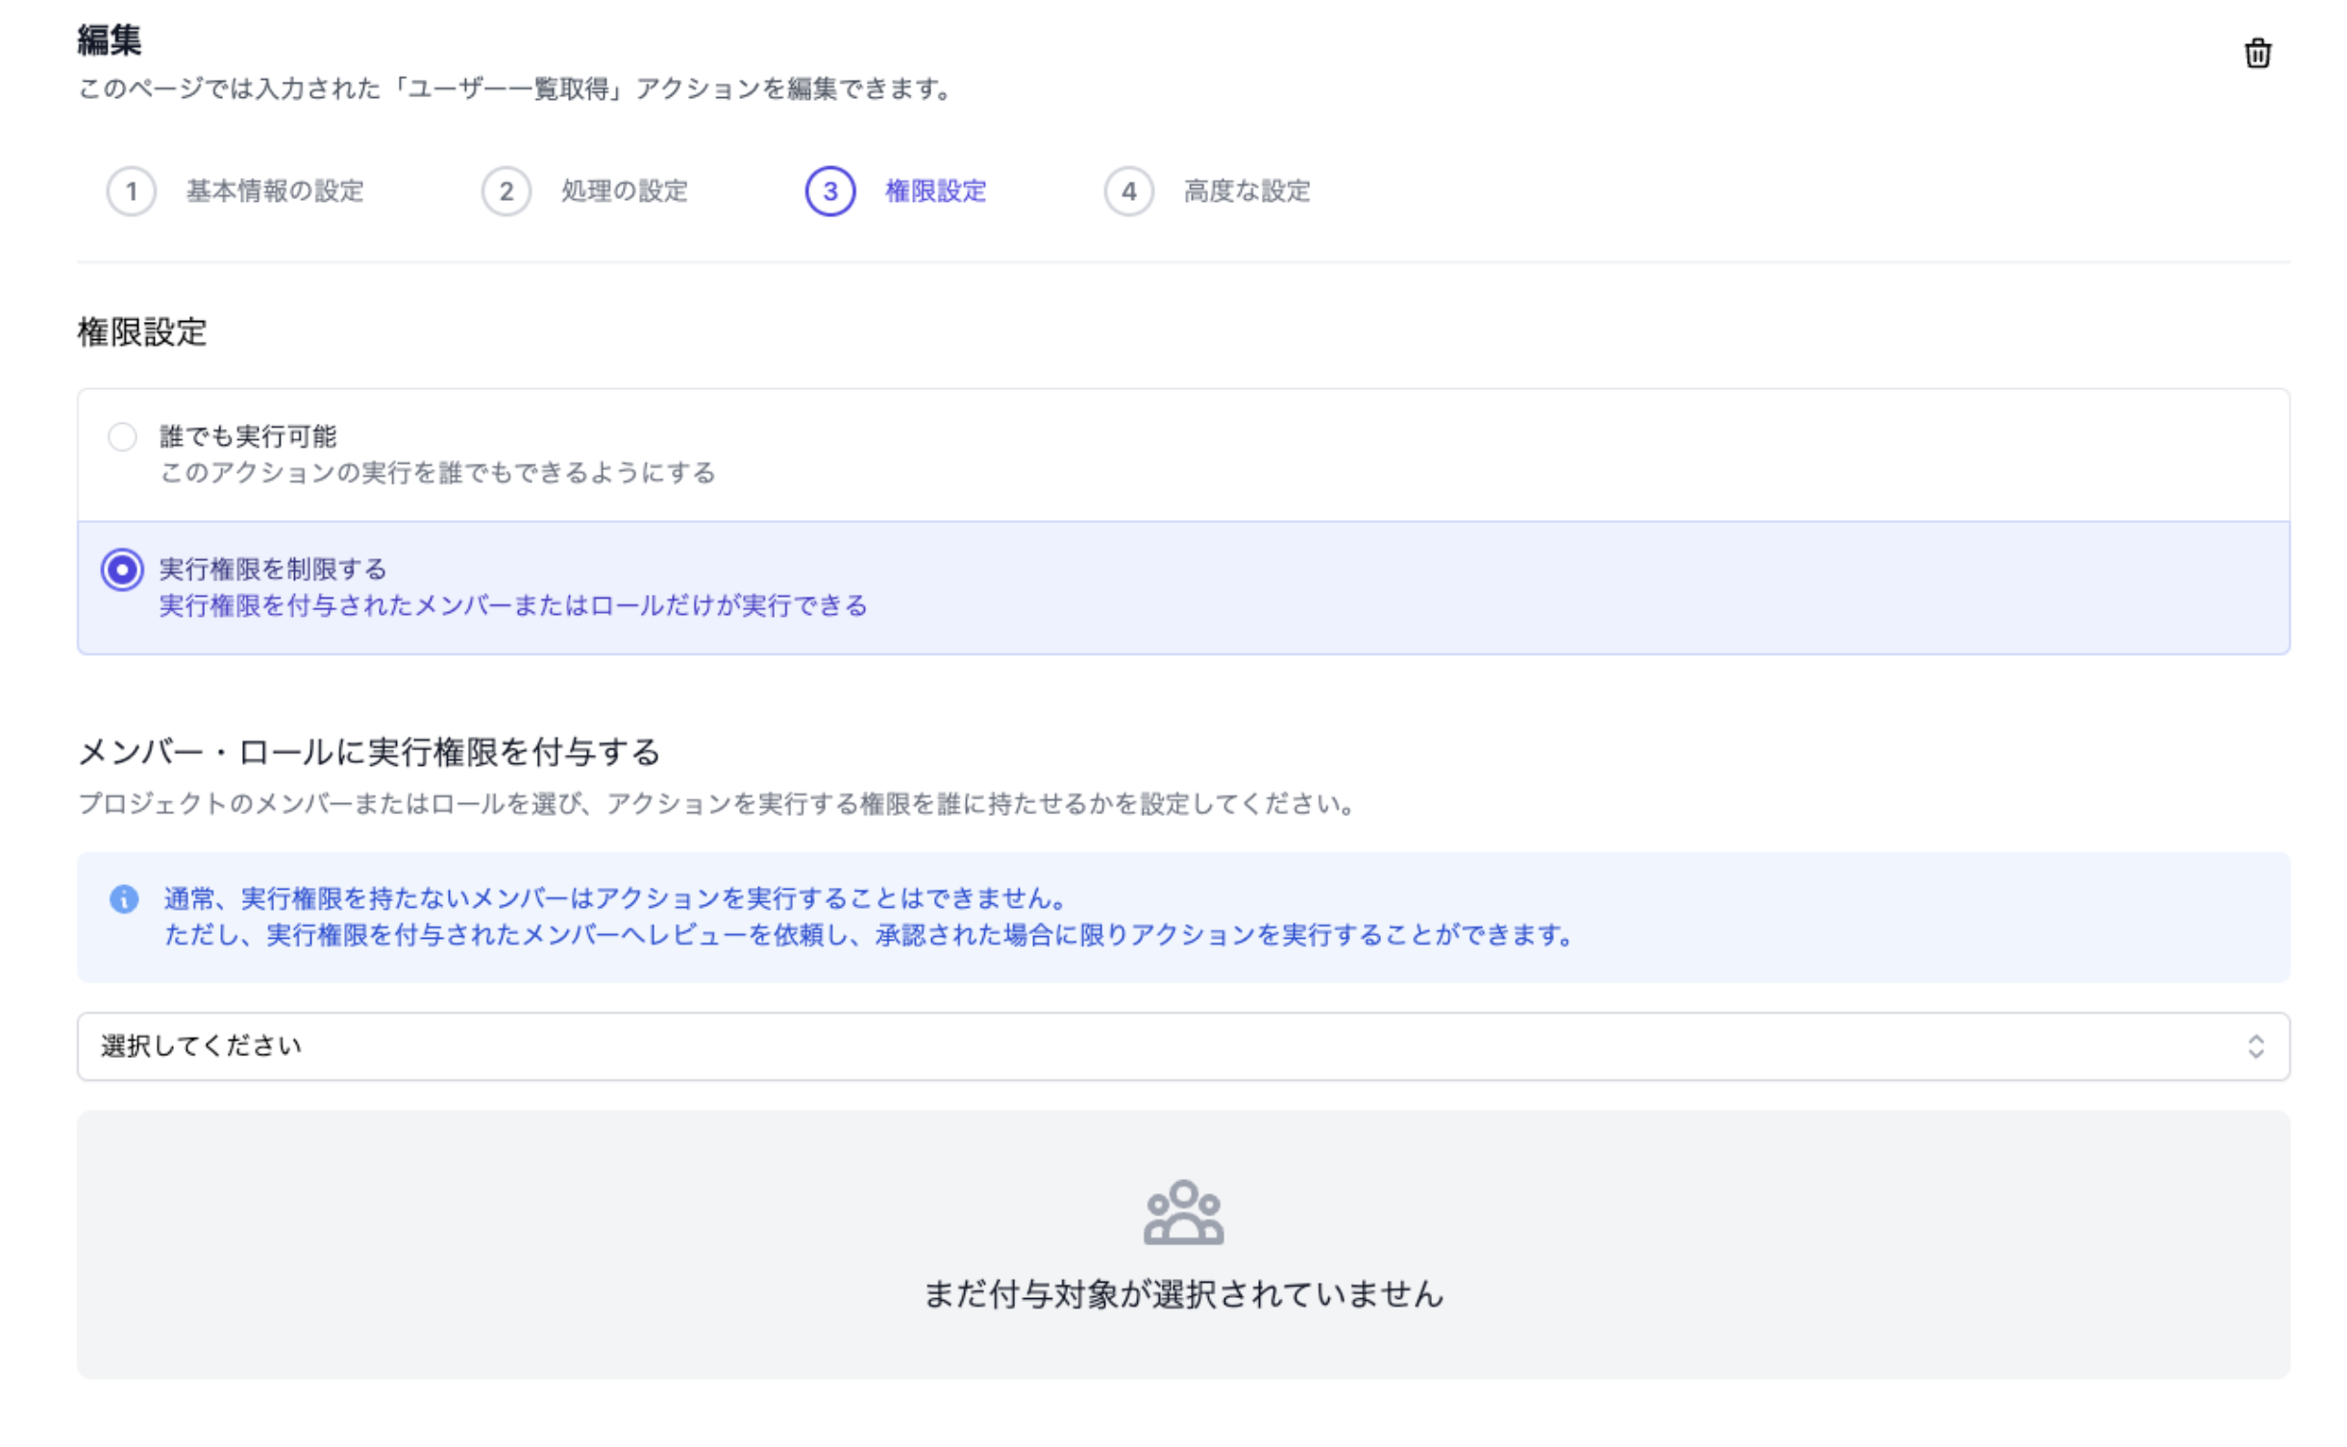Click the up-down chevron of the select box

tap(2255, 1045)
